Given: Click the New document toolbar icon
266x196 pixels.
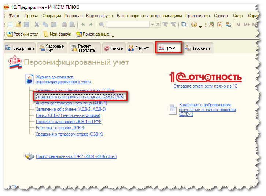Looking at the screenshot, I should 10,25.
